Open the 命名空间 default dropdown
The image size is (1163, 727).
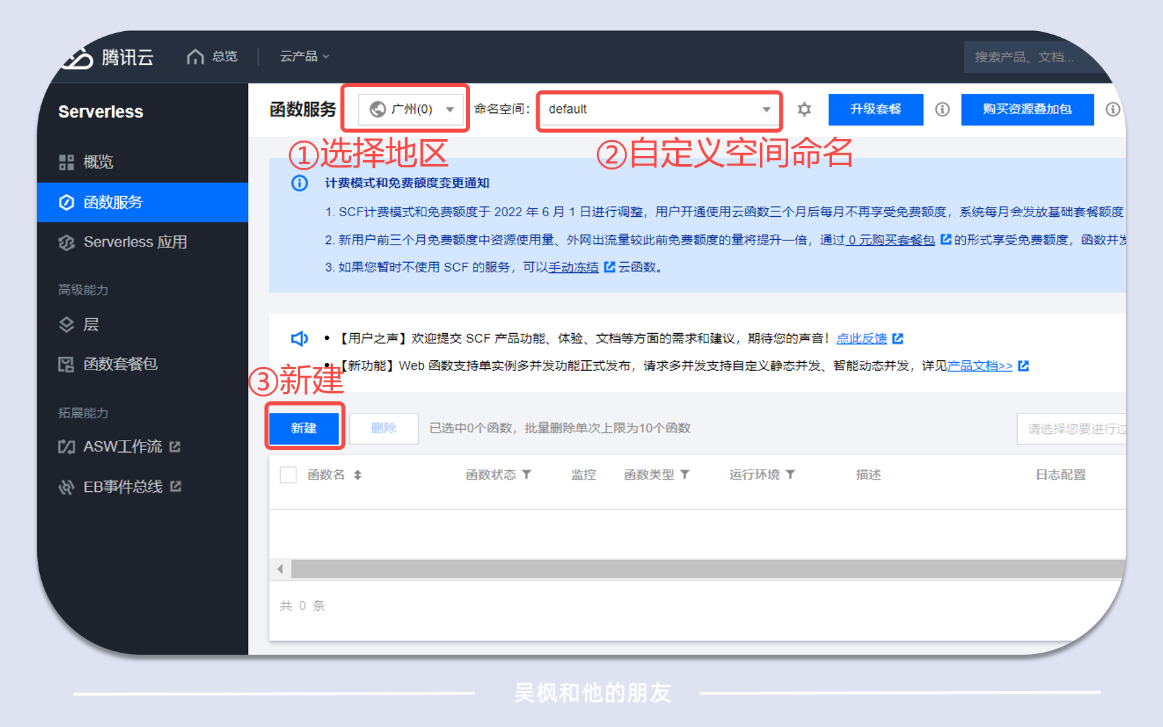[660, 109]
